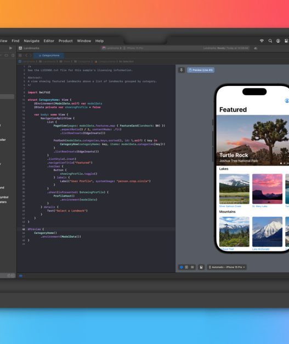Image resolution: width=289 pixels, height=344 pixels.
Task: Click the 'struct CategoryHome: View' code line
Action: click(x=49, y=100)
